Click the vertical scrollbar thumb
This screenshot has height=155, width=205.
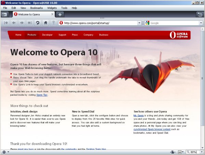[x=202, y=79]
